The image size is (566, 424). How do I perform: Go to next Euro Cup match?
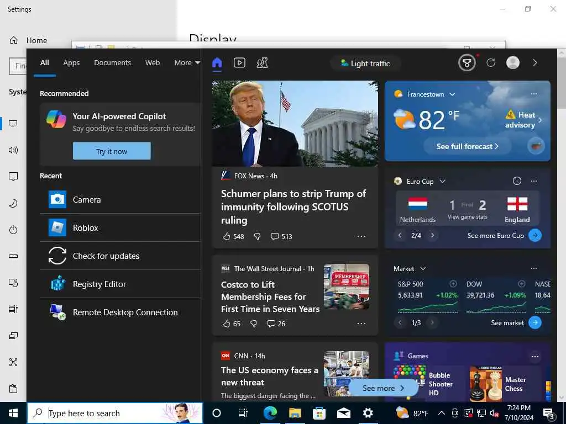tap(432, 235)
